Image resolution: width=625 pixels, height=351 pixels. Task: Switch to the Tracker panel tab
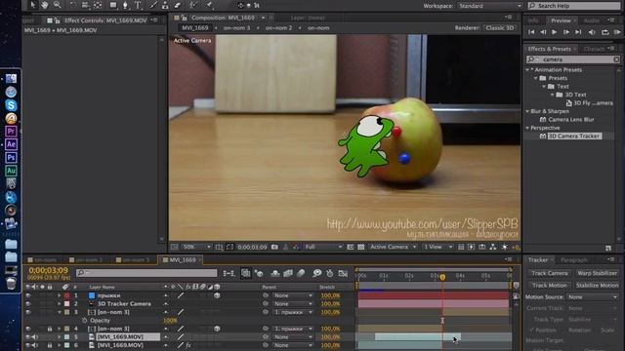[x=538, y=260]
